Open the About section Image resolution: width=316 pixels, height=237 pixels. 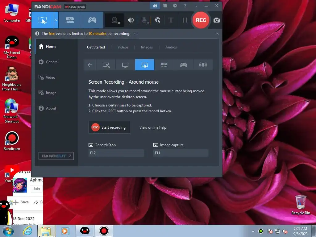tap(47, 108)
